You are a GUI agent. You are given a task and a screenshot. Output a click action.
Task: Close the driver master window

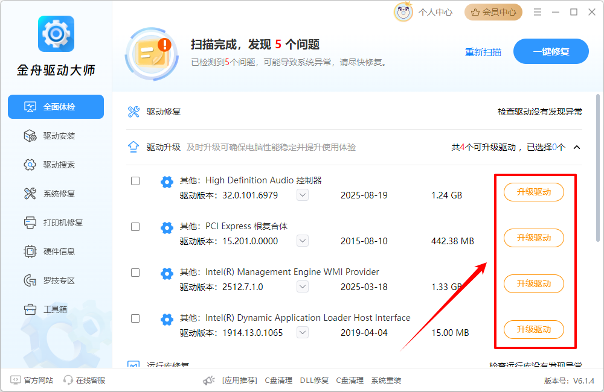(592, 12)
